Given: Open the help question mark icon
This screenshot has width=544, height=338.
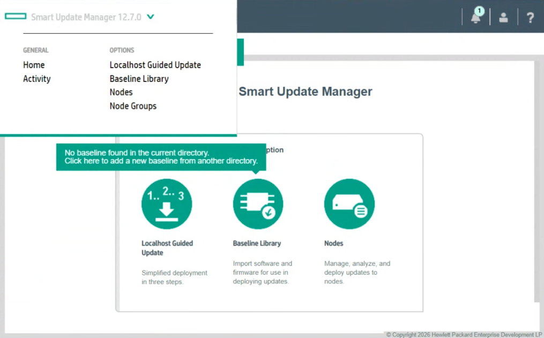Looking at the screenshot, I should (530, 17).
